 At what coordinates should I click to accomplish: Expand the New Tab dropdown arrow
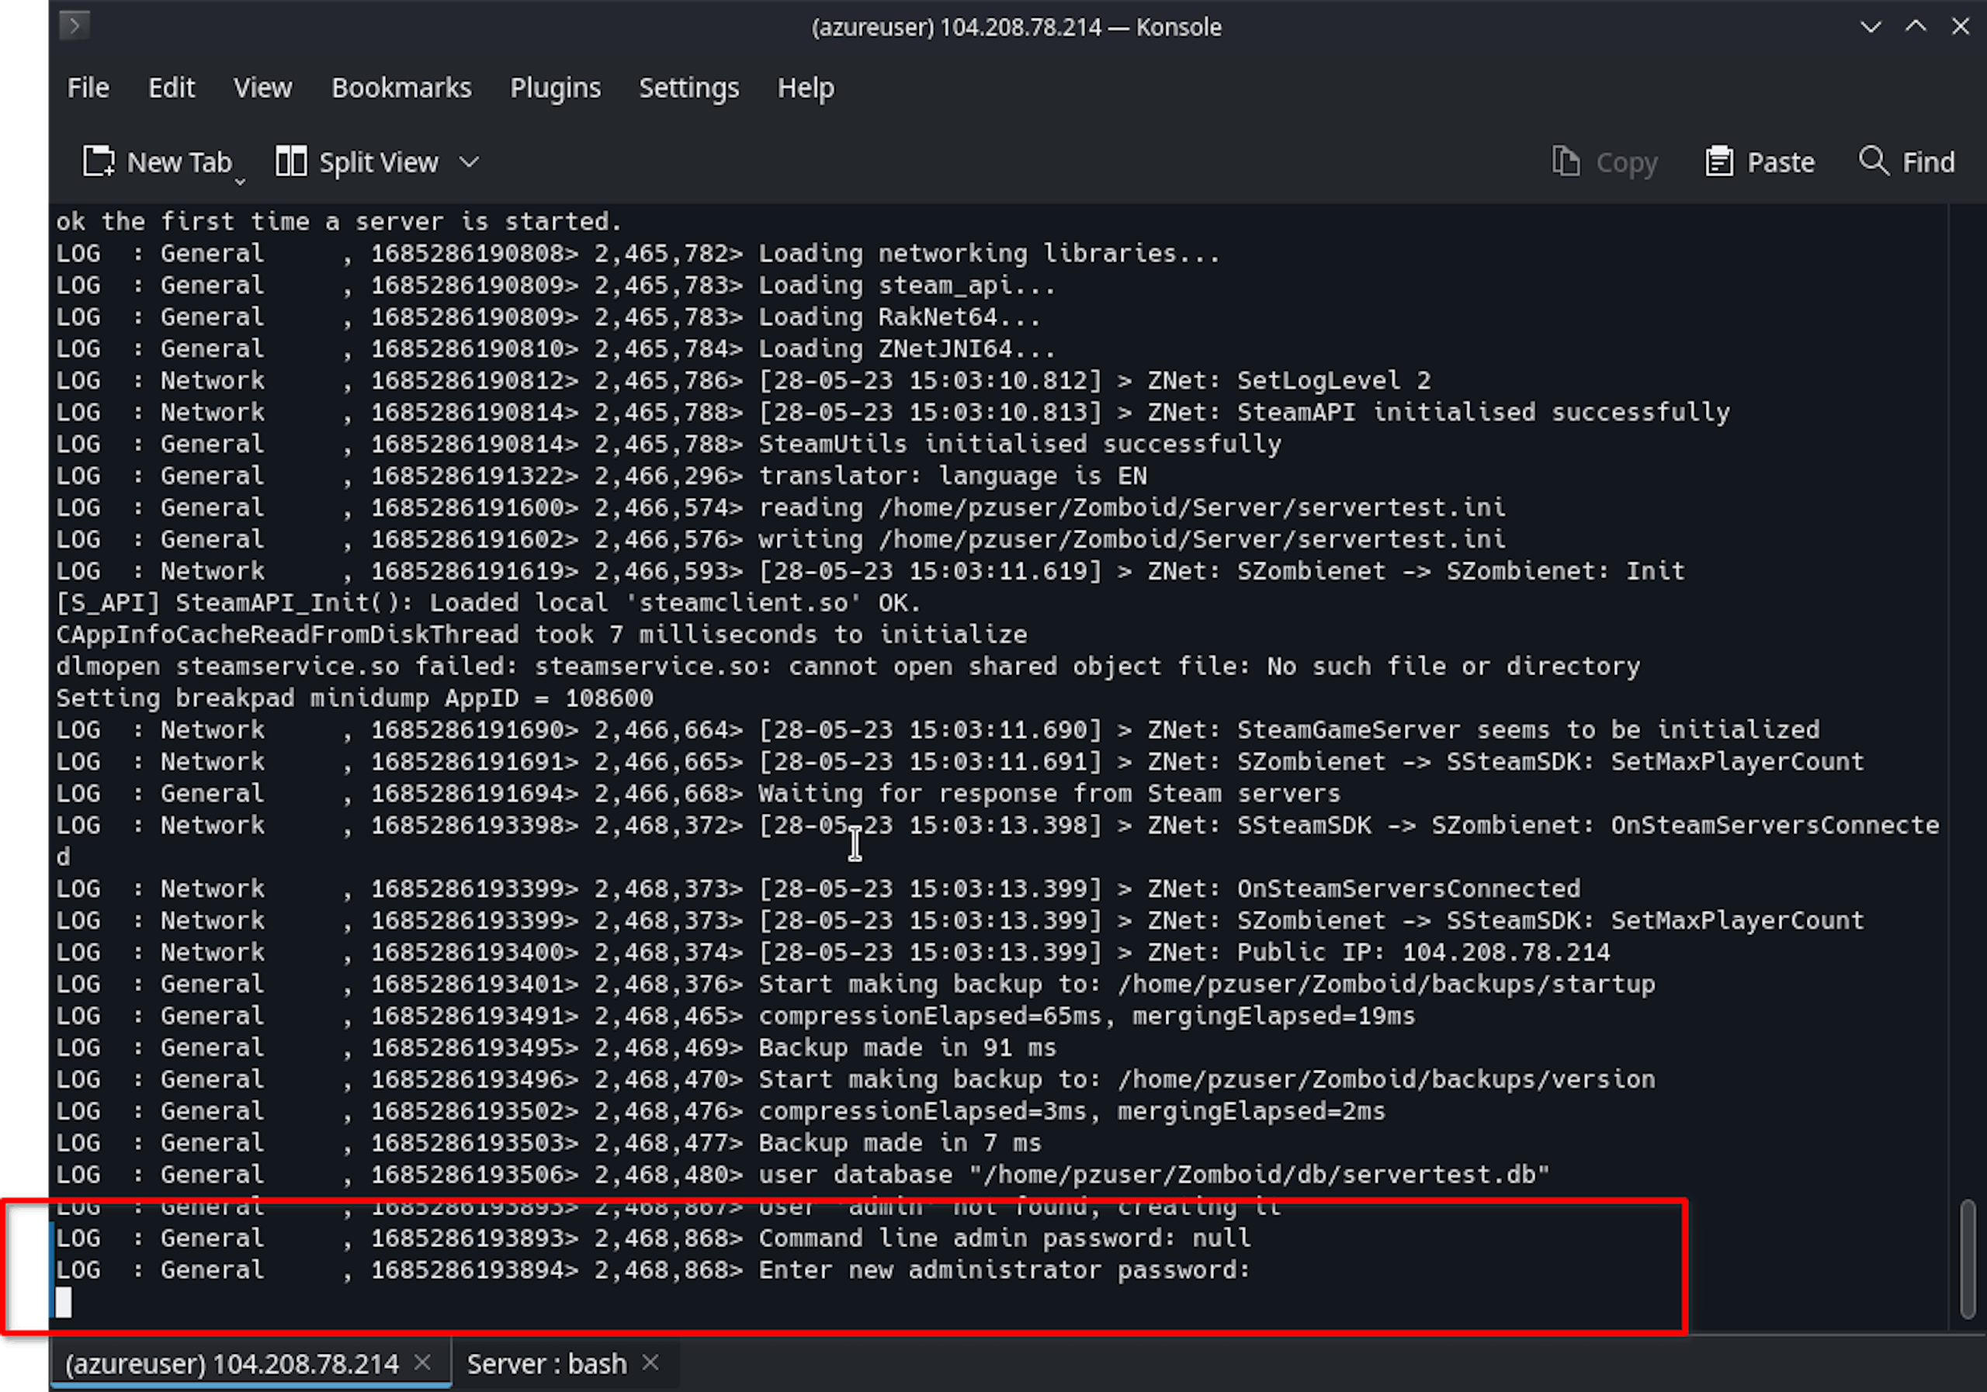click(x=241, y=181)
